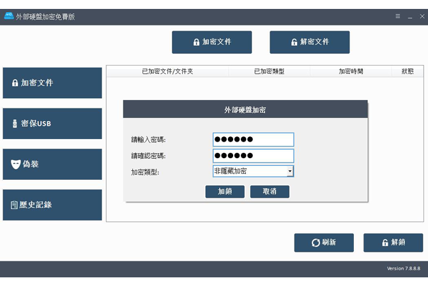
Task: Click the USB icon beside 密保USB
Action: 15,124
